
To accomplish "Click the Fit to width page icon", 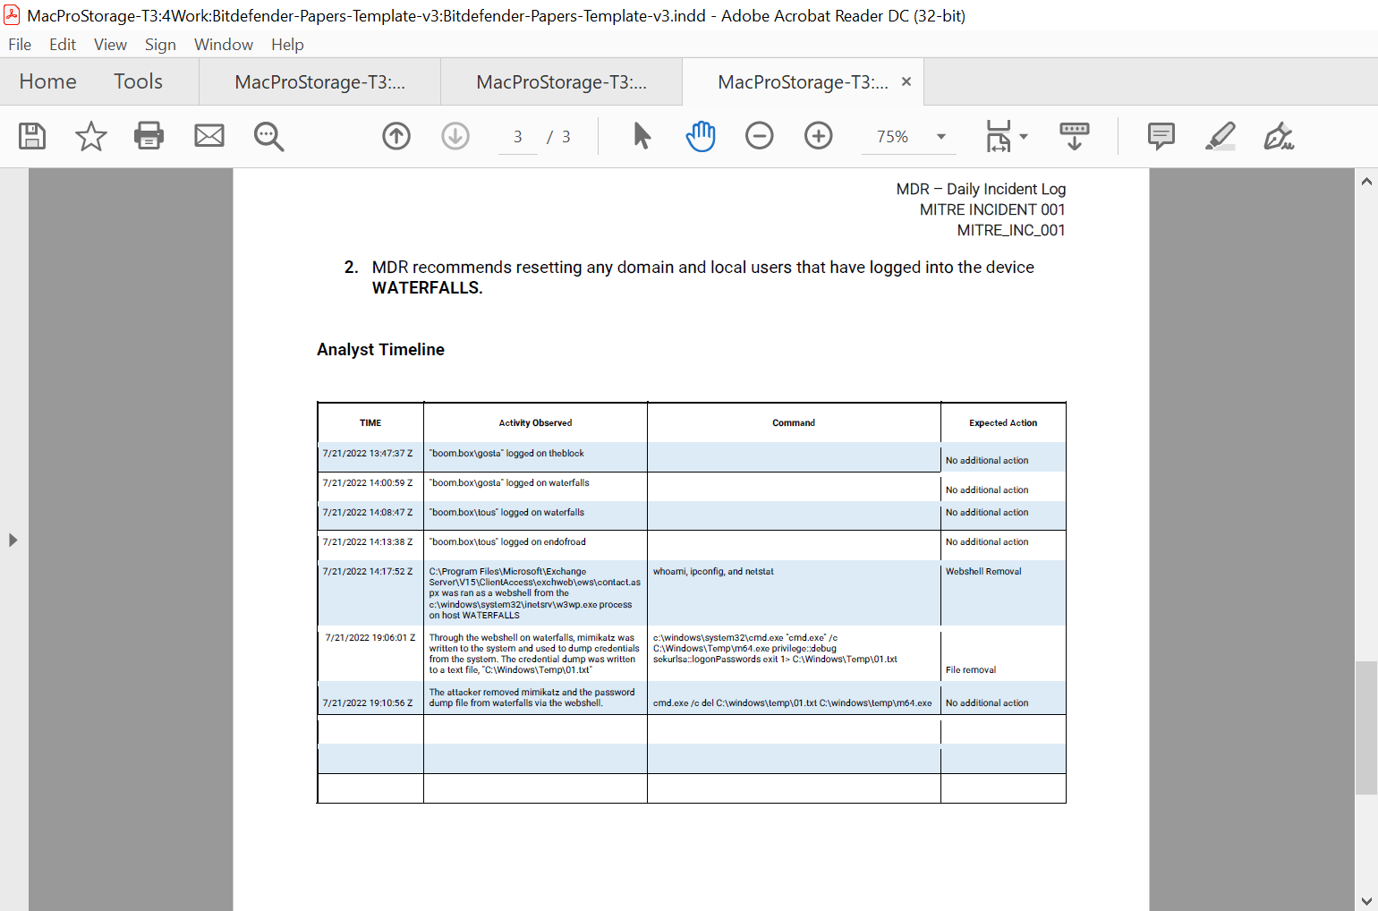I will tap(998, 136).
